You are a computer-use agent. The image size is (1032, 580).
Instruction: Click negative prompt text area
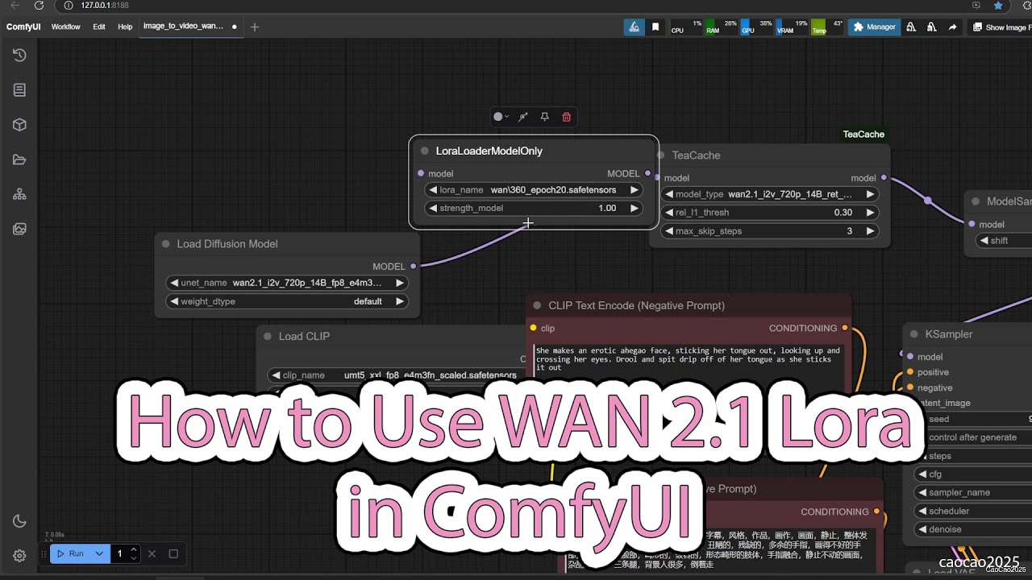pos(689,360)
